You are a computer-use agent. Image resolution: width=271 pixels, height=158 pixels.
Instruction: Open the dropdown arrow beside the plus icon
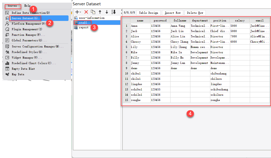coord(80,12)
